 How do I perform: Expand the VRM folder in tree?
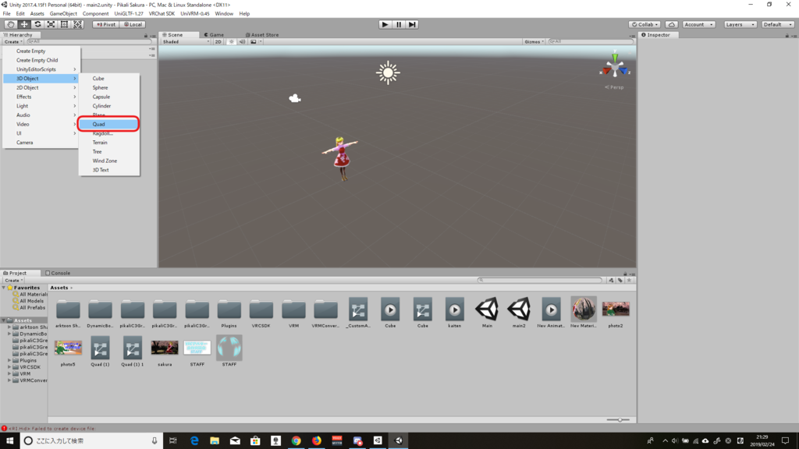(x=9, y=373)
